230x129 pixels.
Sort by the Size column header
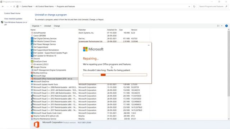click(x=125, y=30)
